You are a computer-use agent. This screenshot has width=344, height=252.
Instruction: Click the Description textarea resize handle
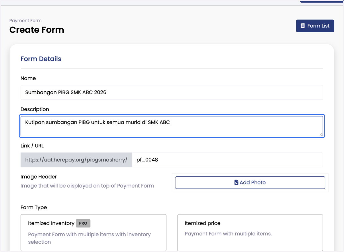pos(321,134)
